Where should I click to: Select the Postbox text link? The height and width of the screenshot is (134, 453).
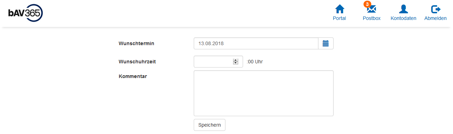[x=372, y=18]
